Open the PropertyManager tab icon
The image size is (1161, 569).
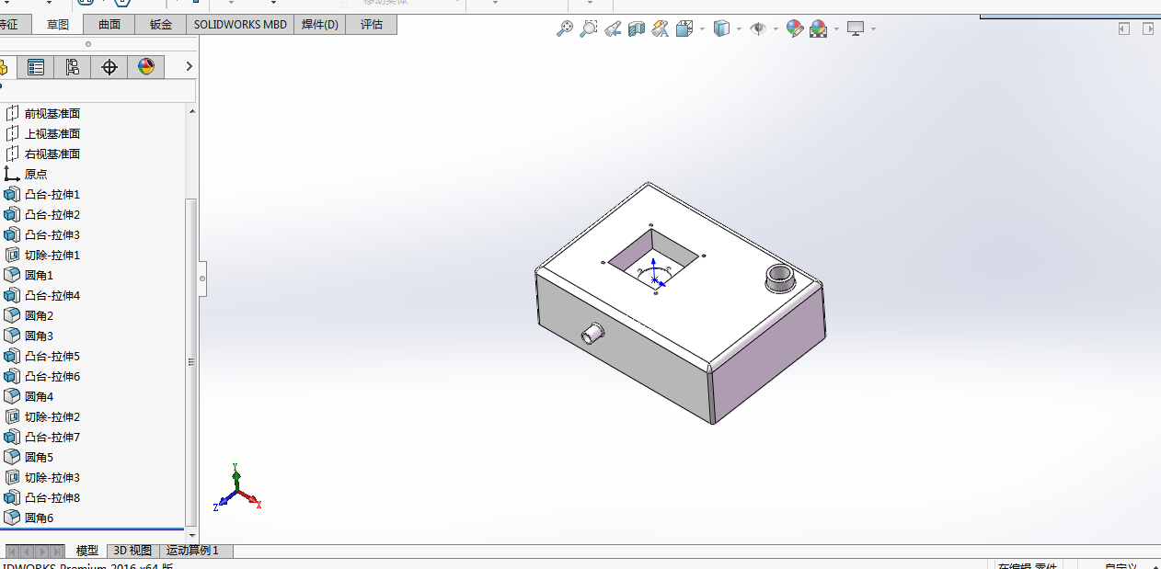(36, 66)
